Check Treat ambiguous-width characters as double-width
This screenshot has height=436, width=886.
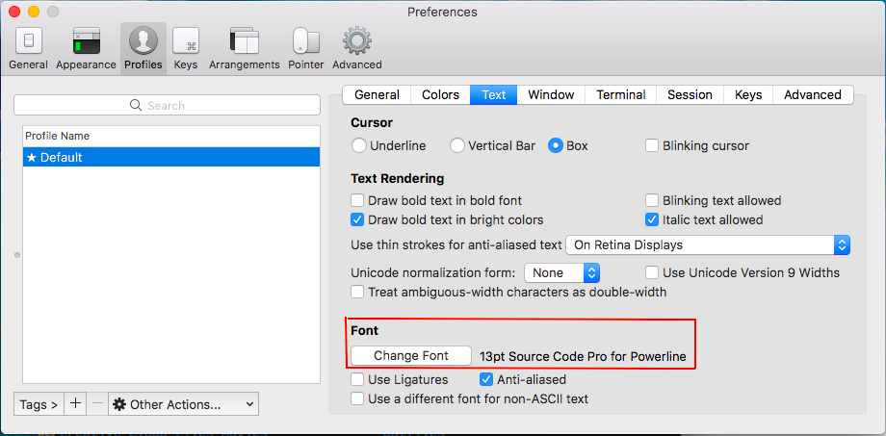pyautogui.click(x=357, y=292)
